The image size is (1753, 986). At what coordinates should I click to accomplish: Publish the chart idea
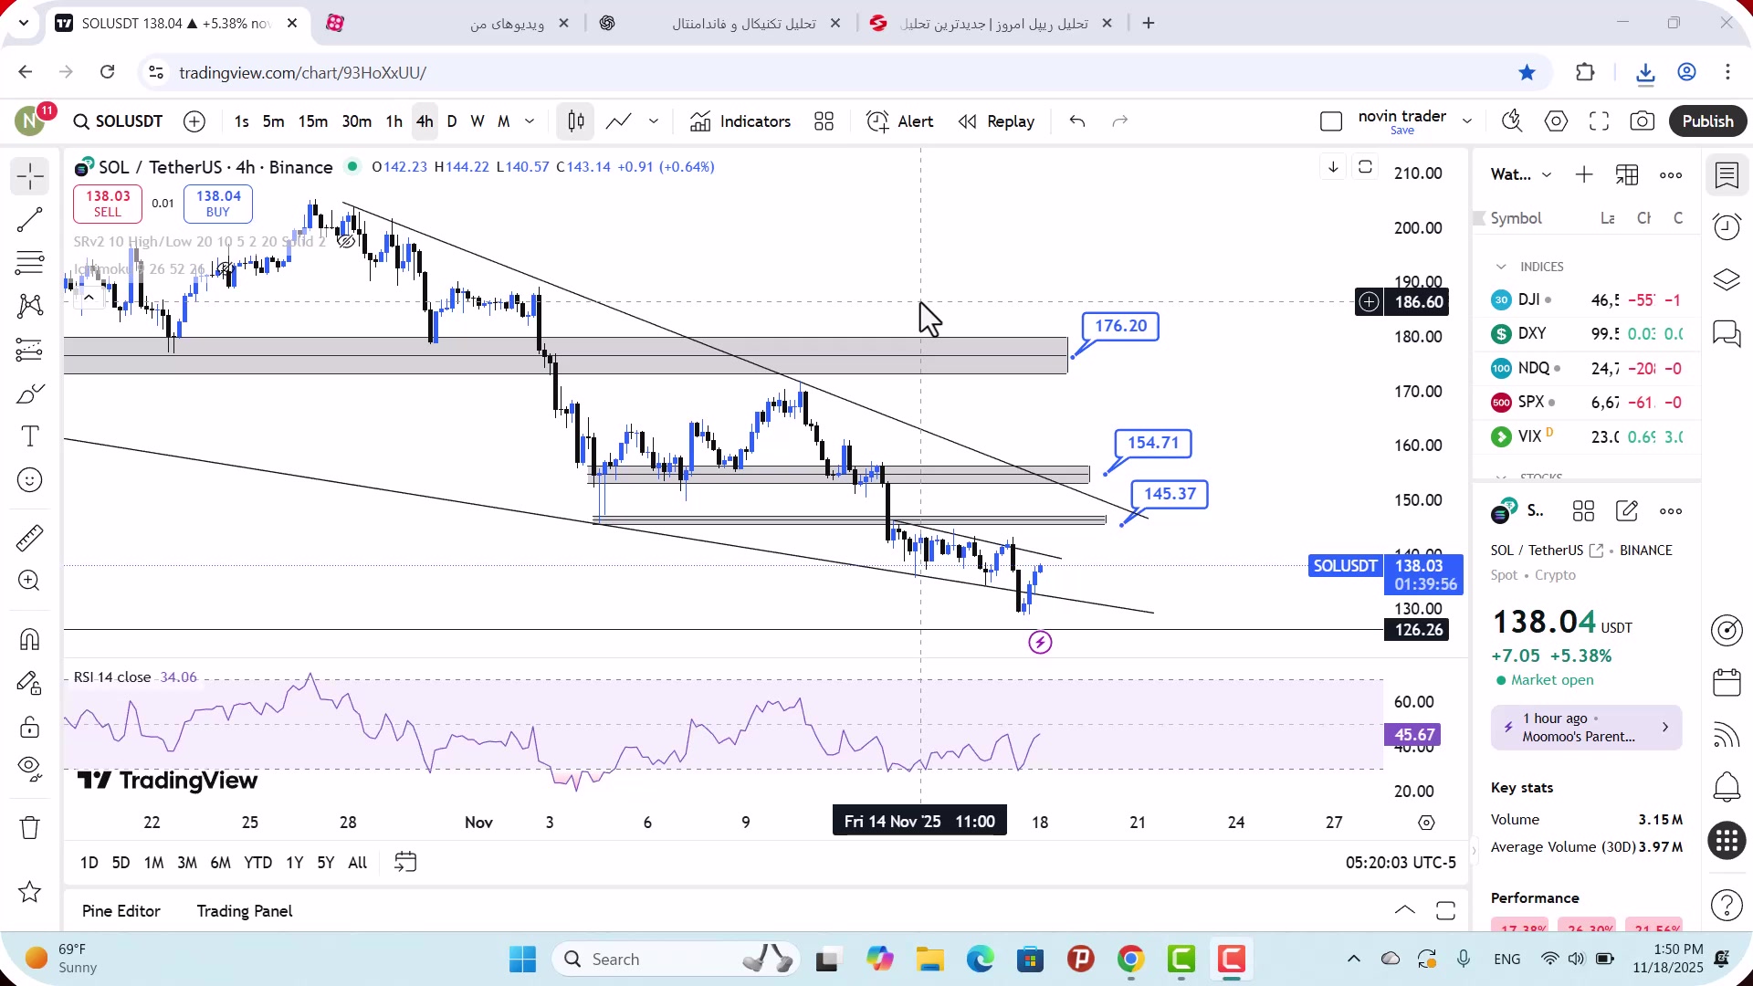(x=1707, y=121)
